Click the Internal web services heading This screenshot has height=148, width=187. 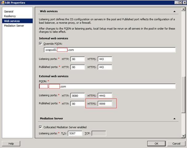click(54, 38)
